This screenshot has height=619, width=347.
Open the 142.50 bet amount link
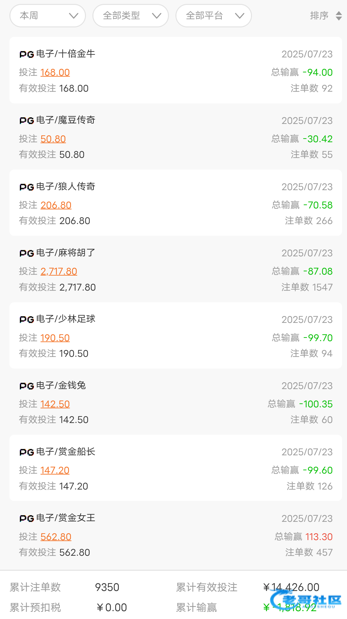coord(55,404)
